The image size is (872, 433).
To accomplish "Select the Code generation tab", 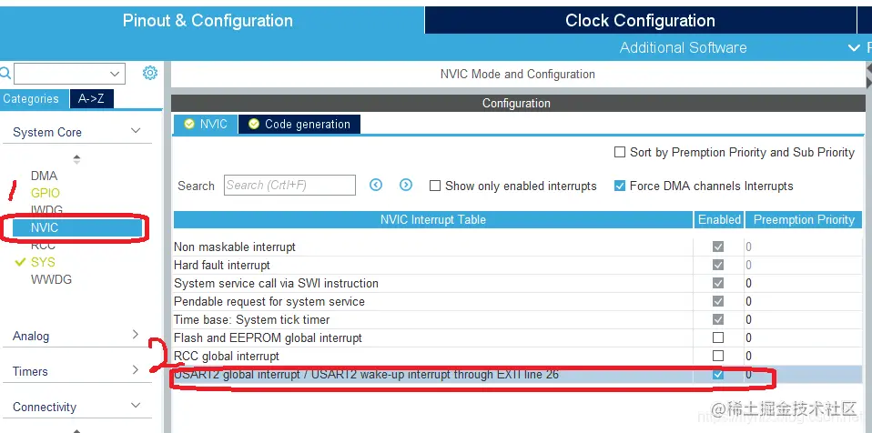I will tap(299, 124).
